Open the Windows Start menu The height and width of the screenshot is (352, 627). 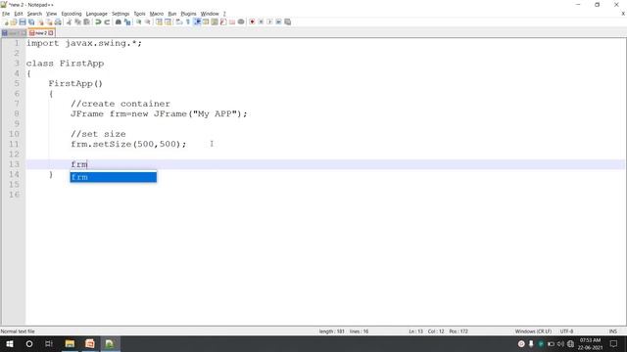pos(10,343)
